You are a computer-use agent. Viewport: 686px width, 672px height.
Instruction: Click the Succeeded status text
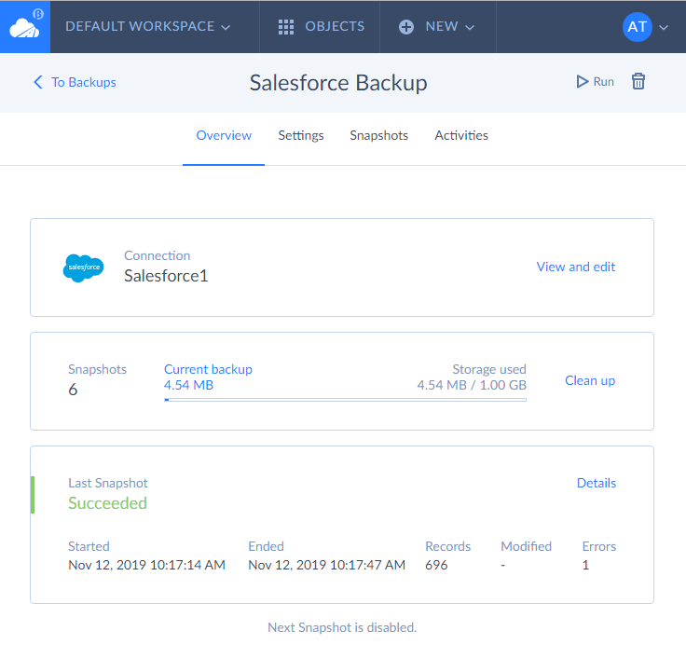pos(107,503)
